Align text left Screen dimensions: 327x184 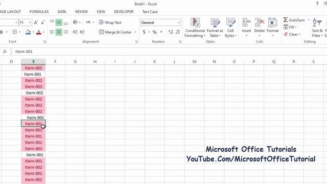(52, 32)
